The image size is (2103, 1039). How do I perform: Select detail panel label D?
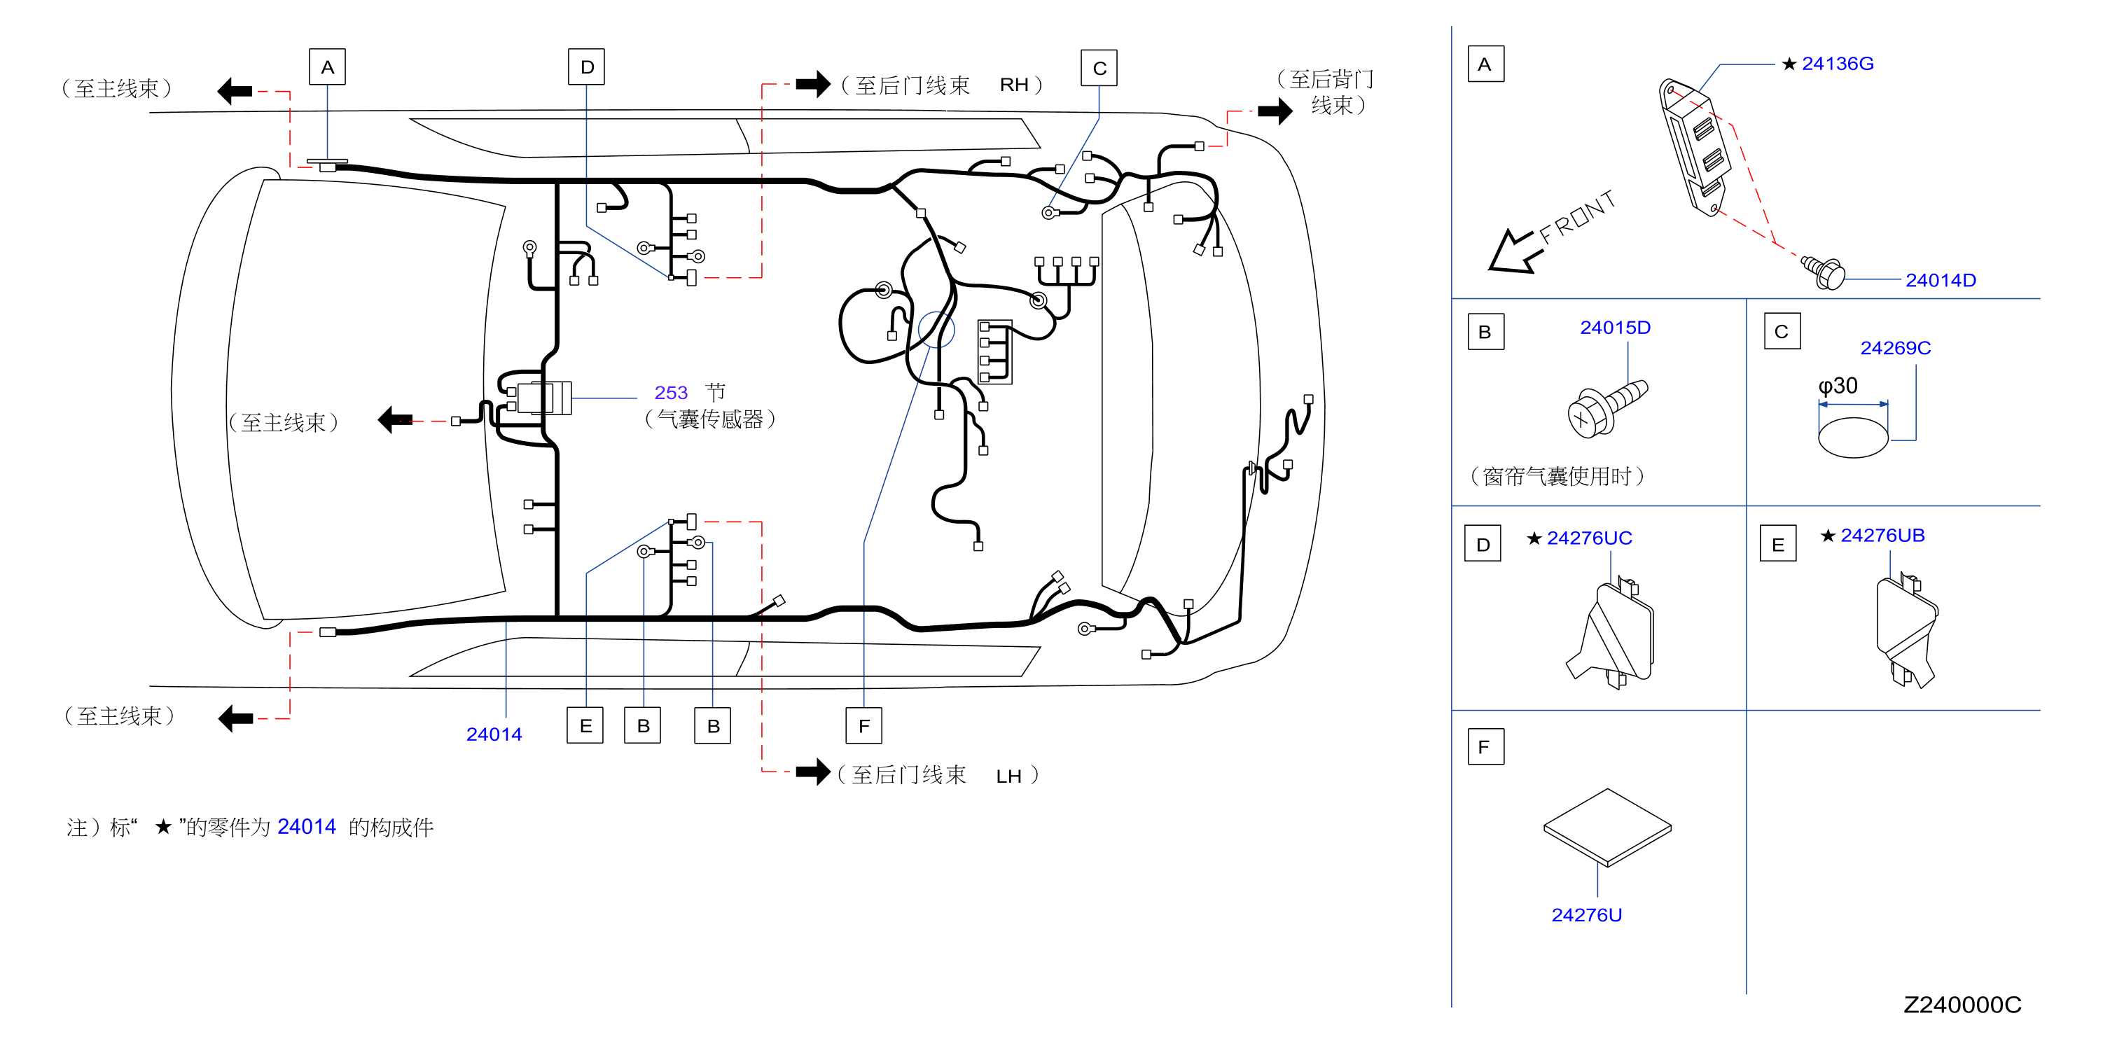pyautogui.click(x=1483, y=543)
